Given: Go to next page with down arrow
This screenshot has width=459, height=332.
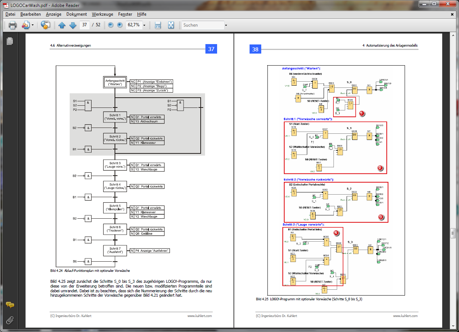Looking at the screenshot, I should click(72, 25).
